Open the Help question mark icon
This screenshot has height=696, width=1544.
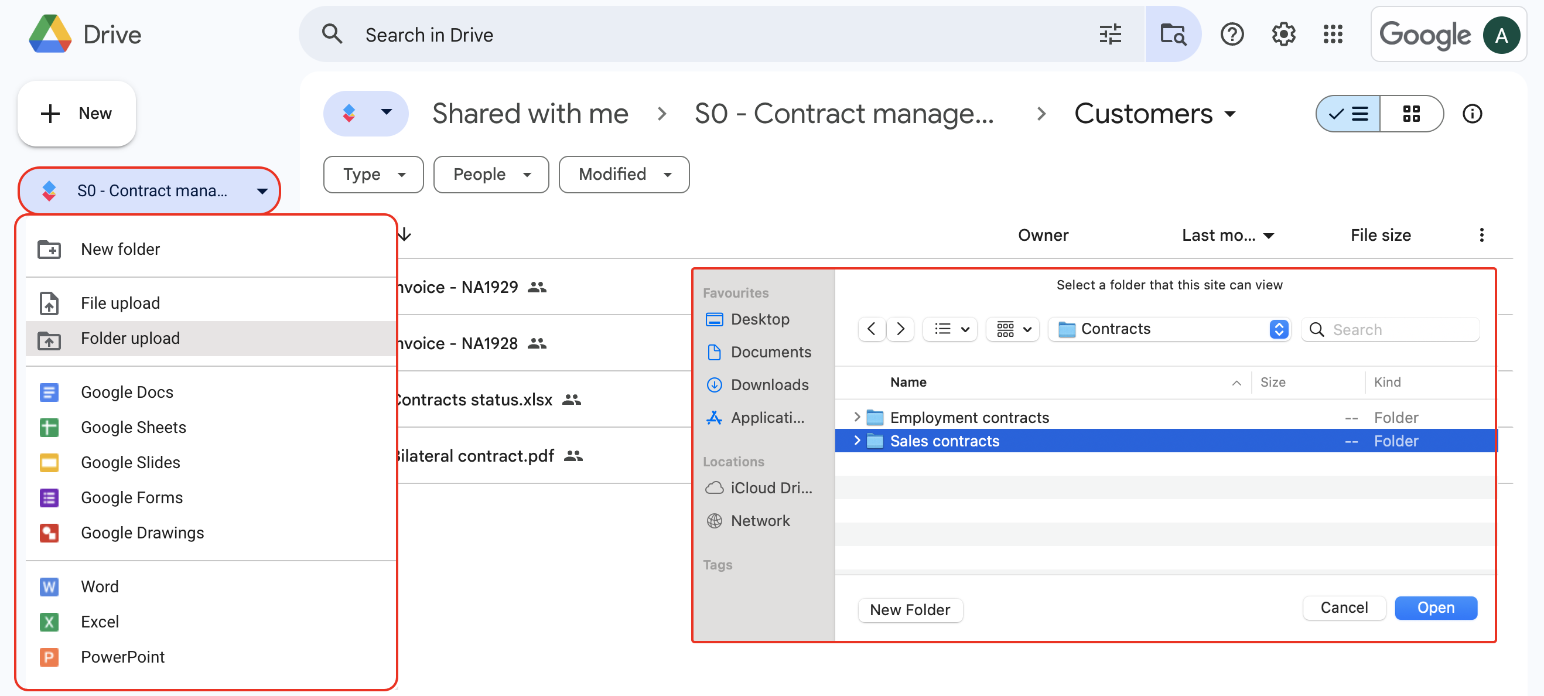point(1232,34)
